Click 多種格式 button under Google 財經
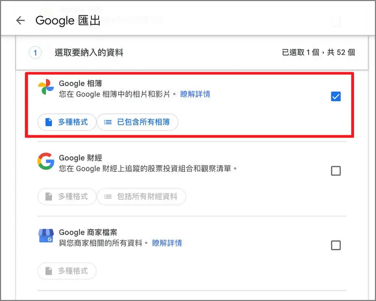Image resolution: width=376 pixels, height=301 pixels. (x=67, y=197)
